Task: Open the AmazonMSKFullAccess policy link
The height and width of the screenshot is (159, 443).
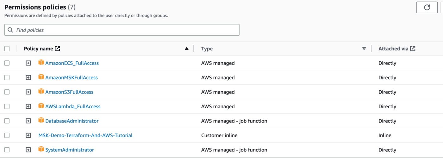Action: 72,77
